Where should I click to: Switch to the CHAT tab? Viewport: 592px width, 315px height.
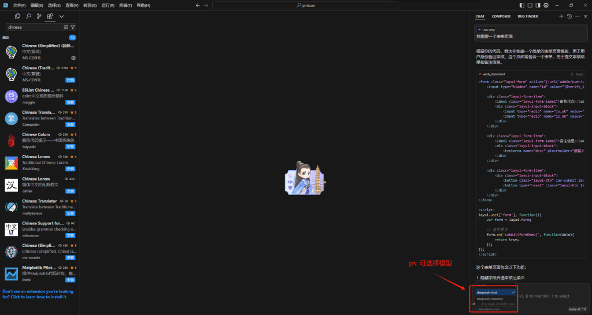click(x=480, y=16)
